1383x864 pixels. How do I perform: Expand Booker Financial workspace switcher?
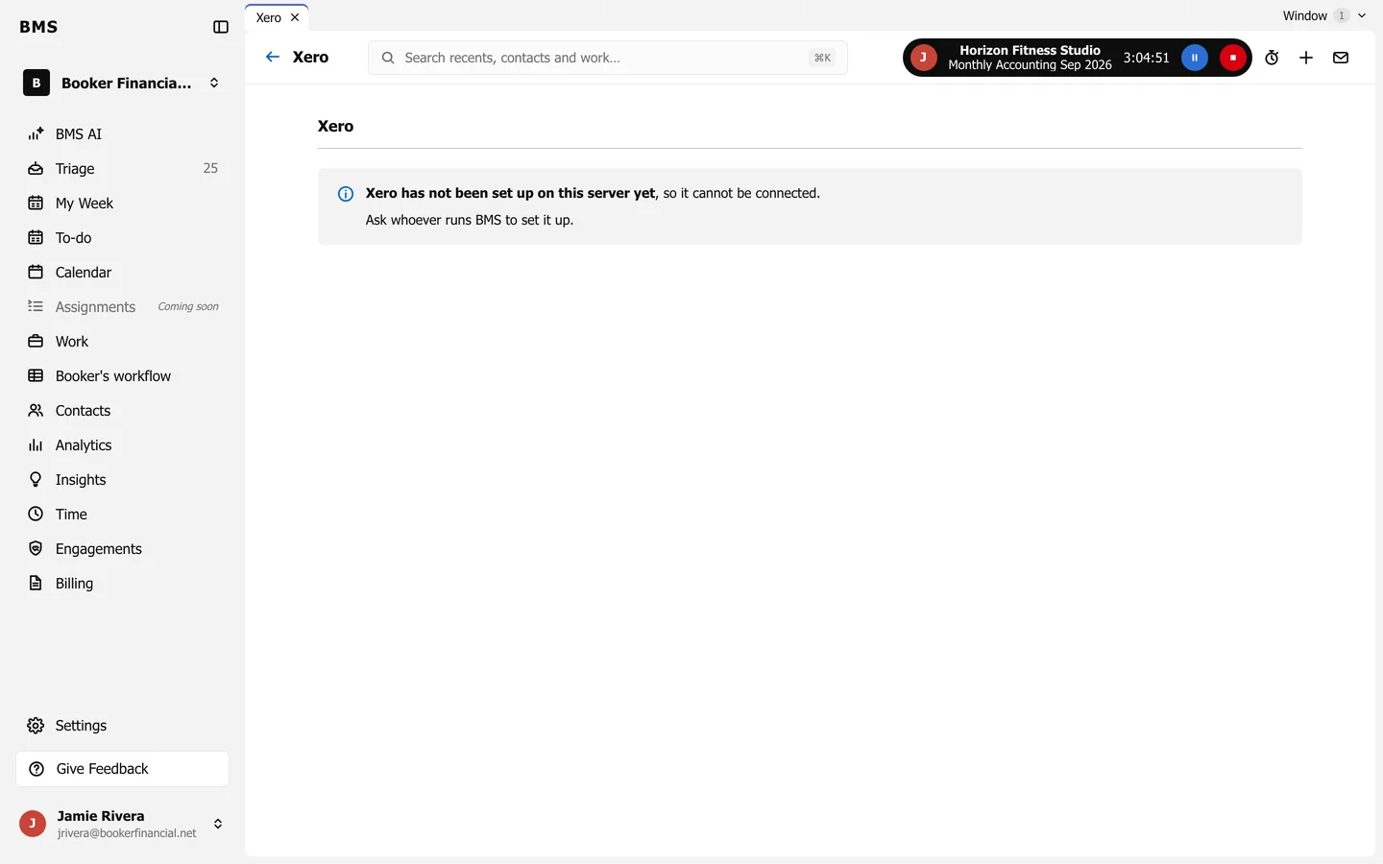click(x=122, y=84)
